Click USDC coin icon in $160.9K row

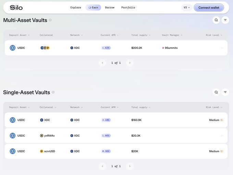point(13,120)
